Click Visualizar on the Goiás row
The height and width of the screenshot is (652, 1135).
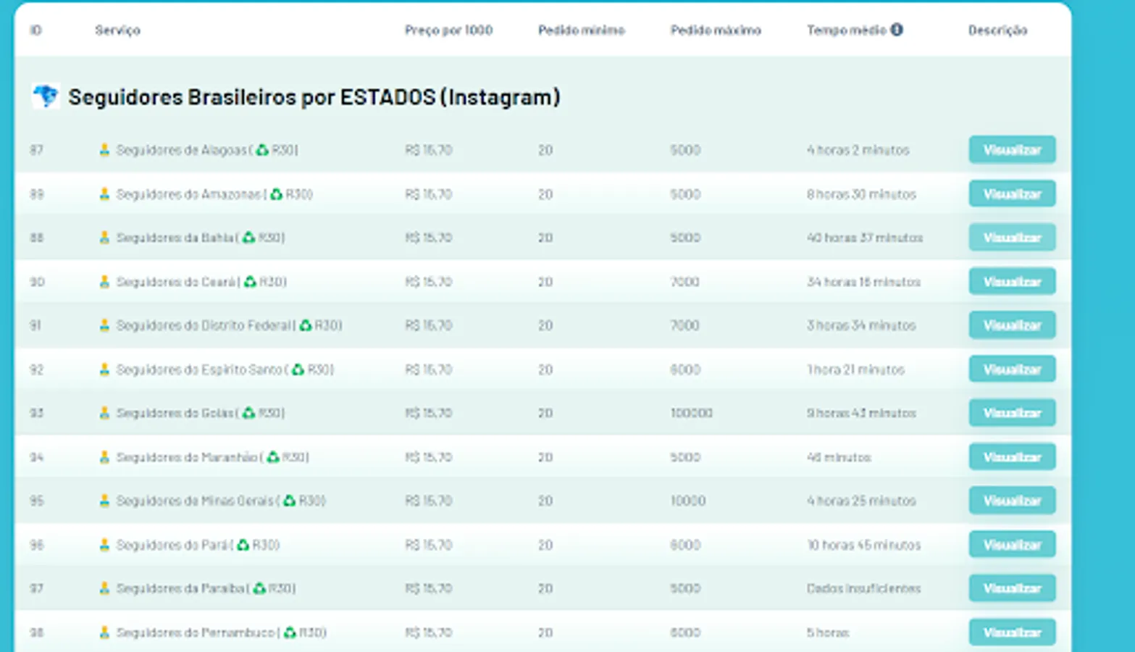1012,413
